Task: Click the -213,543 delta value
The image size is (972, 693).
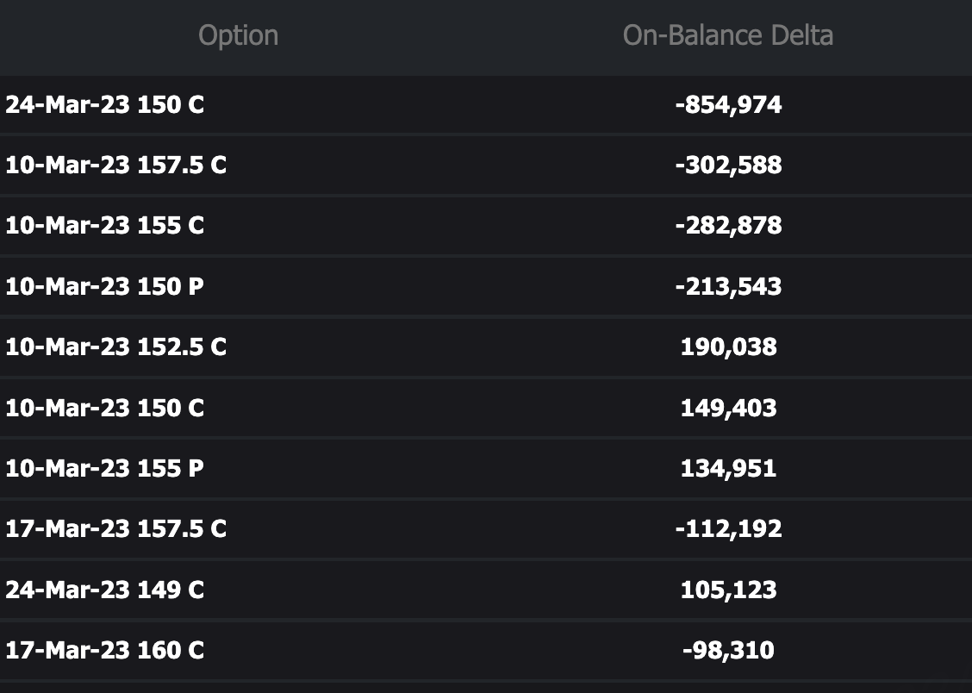Action: click(728, 286)
